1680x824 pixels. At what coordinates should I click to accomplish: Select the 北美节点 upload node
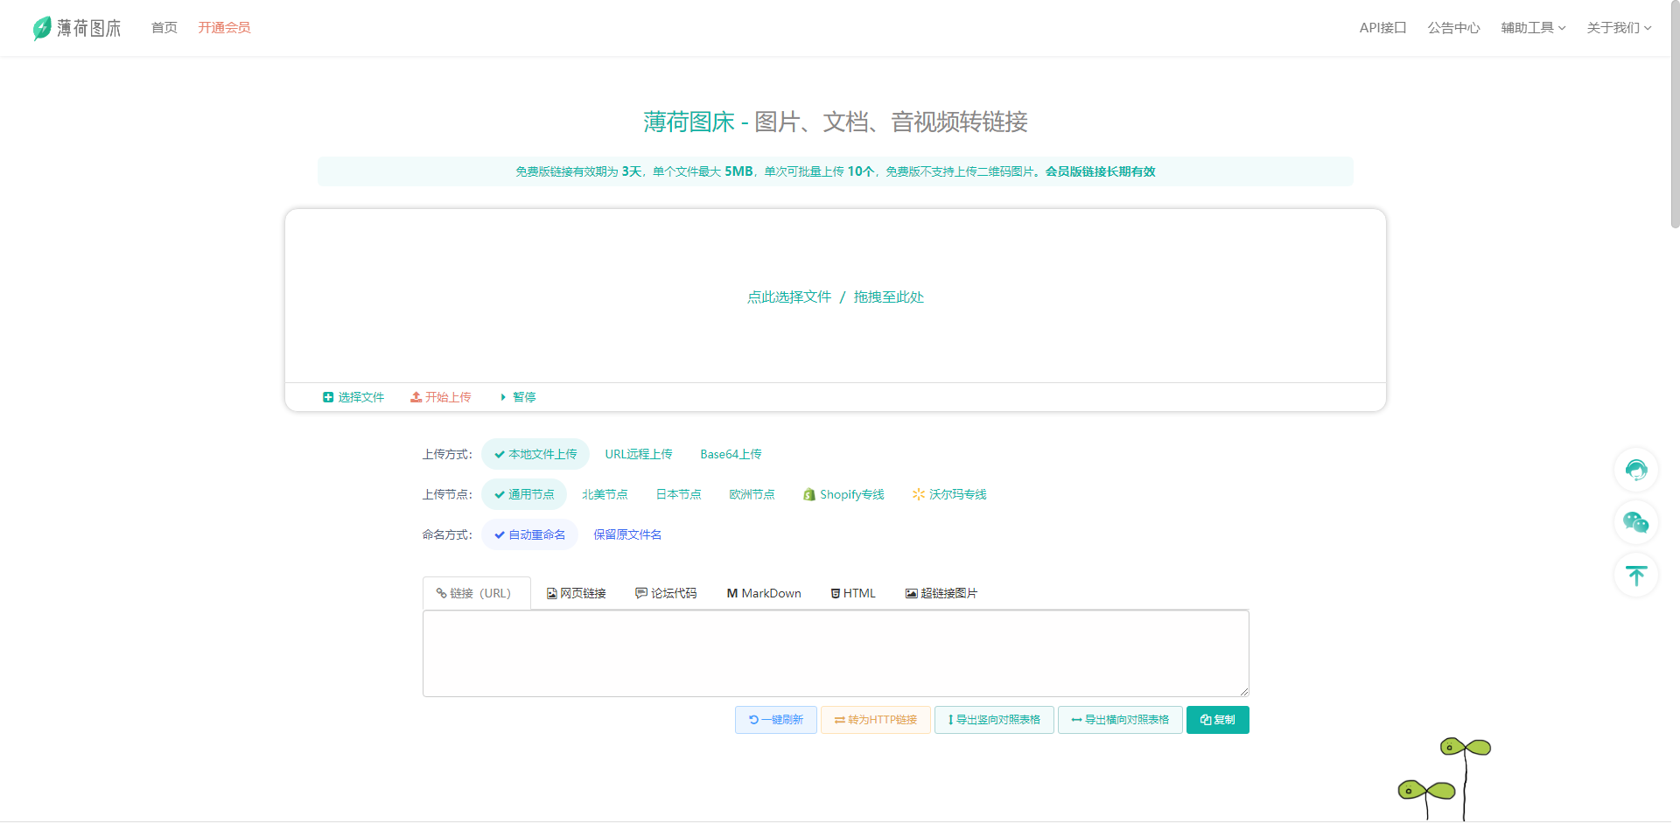605,494
